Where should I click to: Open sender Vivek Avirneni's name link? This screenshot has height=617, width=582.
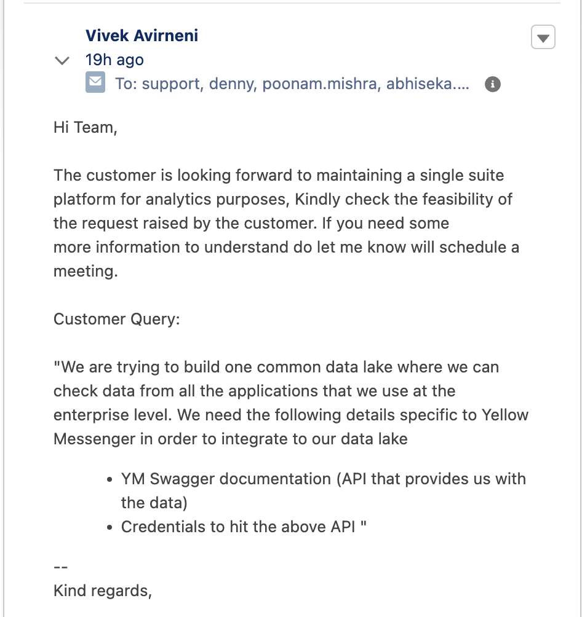click(x=142, y=35)
